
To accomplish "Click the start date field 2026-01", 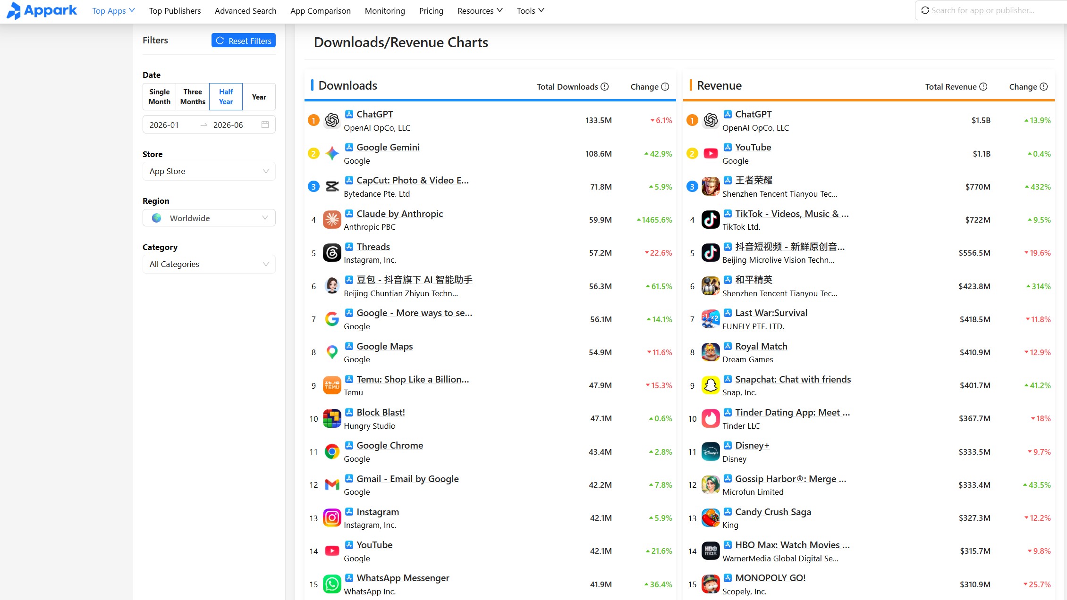I will (x=164, y=125).
